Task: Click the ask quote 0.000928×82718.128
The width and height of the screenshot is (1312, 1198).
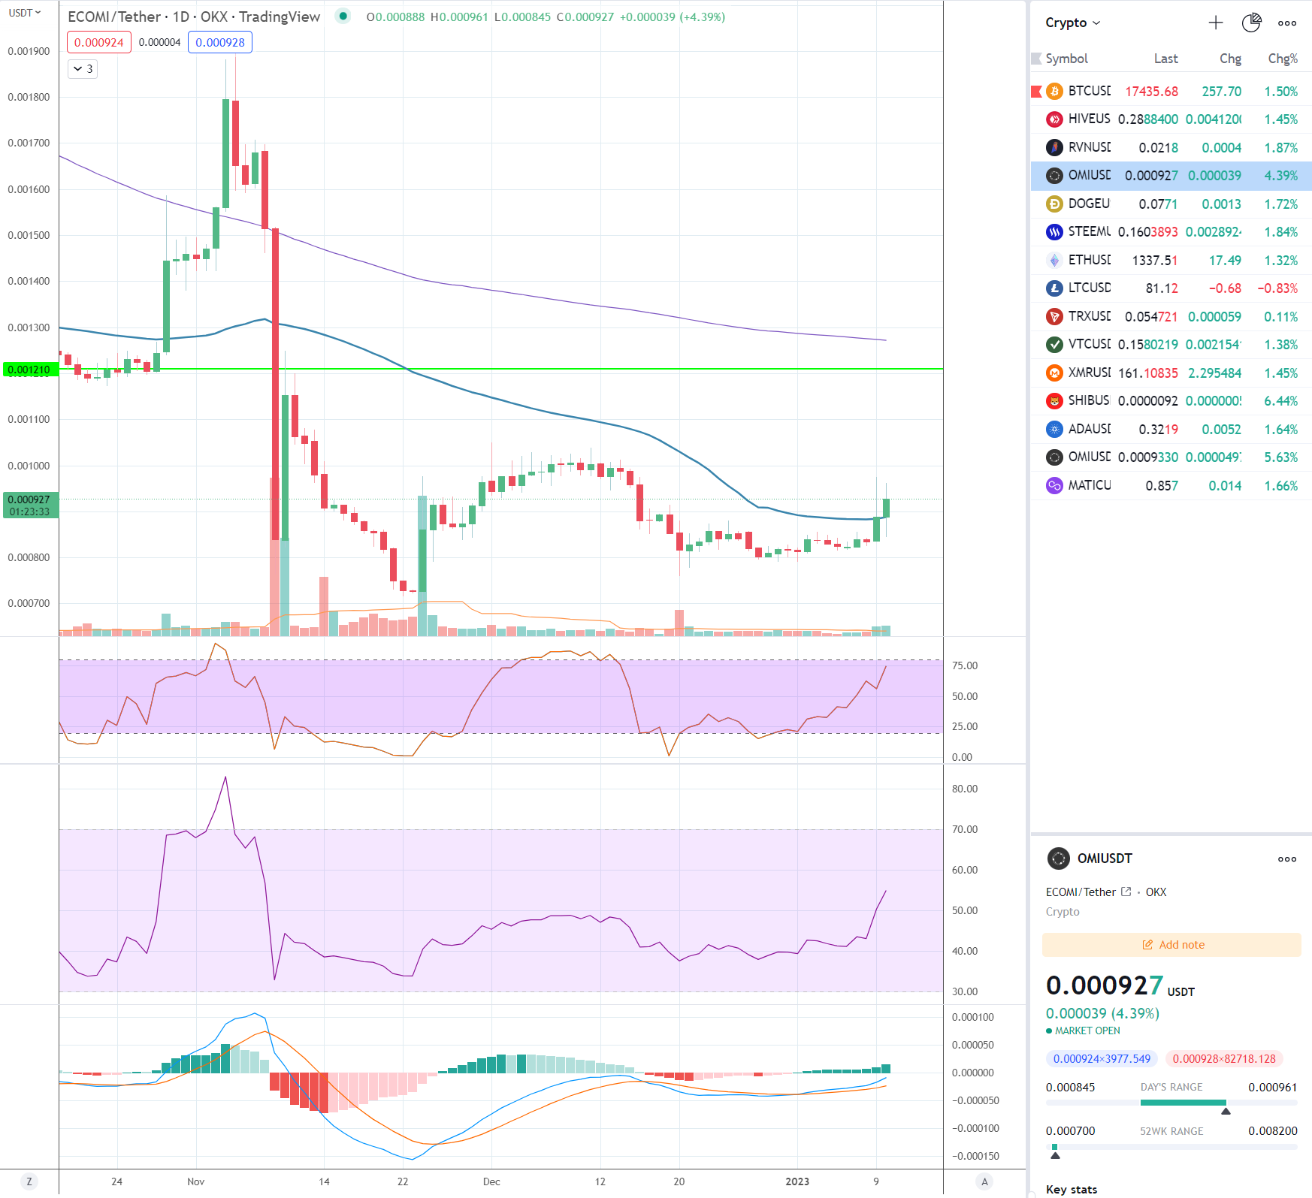Action: pos(1224,1058)
